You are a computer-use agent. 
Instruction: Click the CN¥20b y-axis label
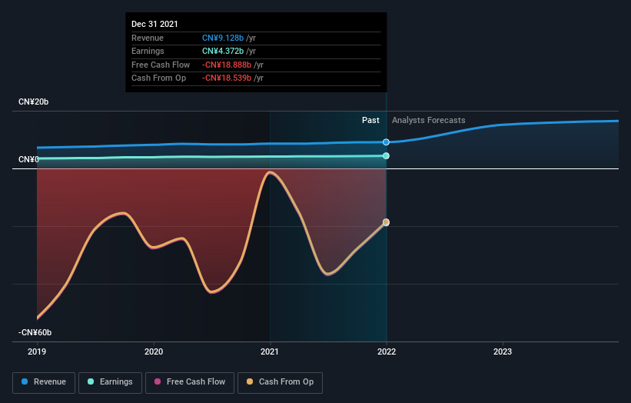click(x=33, y=102)
